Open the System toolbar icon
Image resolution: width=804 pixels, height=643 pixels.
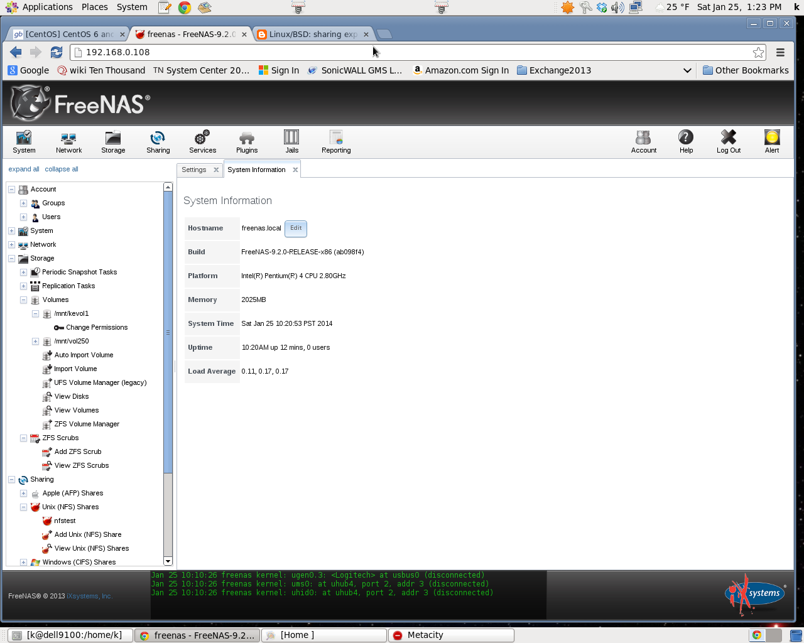click(x=24, y=141)
